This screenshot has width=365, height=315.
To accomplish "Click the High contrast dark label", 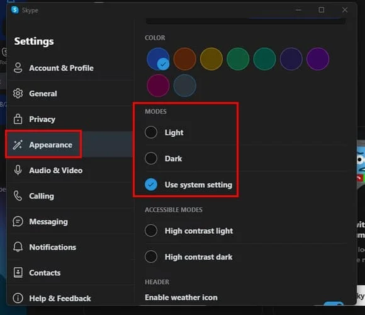I will 199,257.
